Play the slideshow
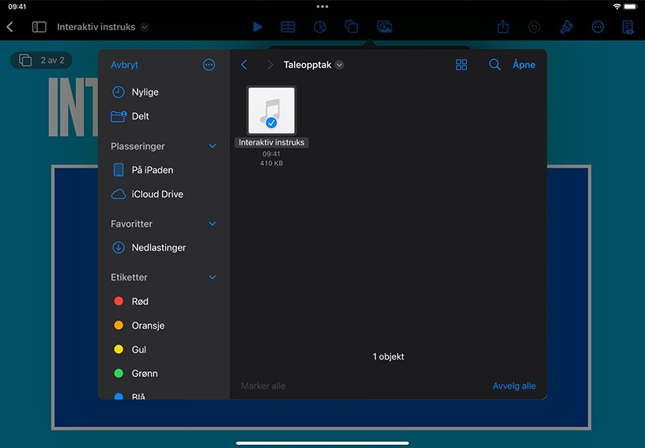This screenshot has height=448, width=645. pyautogui.click(x=258, y=27)
